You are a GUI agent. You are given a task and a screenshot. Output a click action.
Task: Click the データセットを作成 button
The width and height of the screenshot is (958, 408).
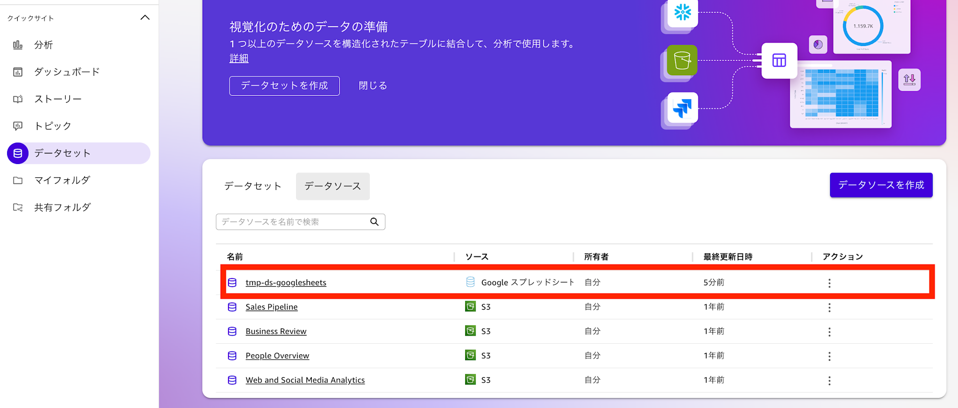coord(285,86)
